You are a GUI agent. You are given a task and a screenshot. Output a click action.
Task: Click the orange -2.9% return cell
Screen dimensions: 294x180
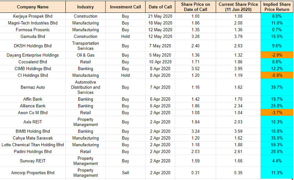click(x=277, y=55)
